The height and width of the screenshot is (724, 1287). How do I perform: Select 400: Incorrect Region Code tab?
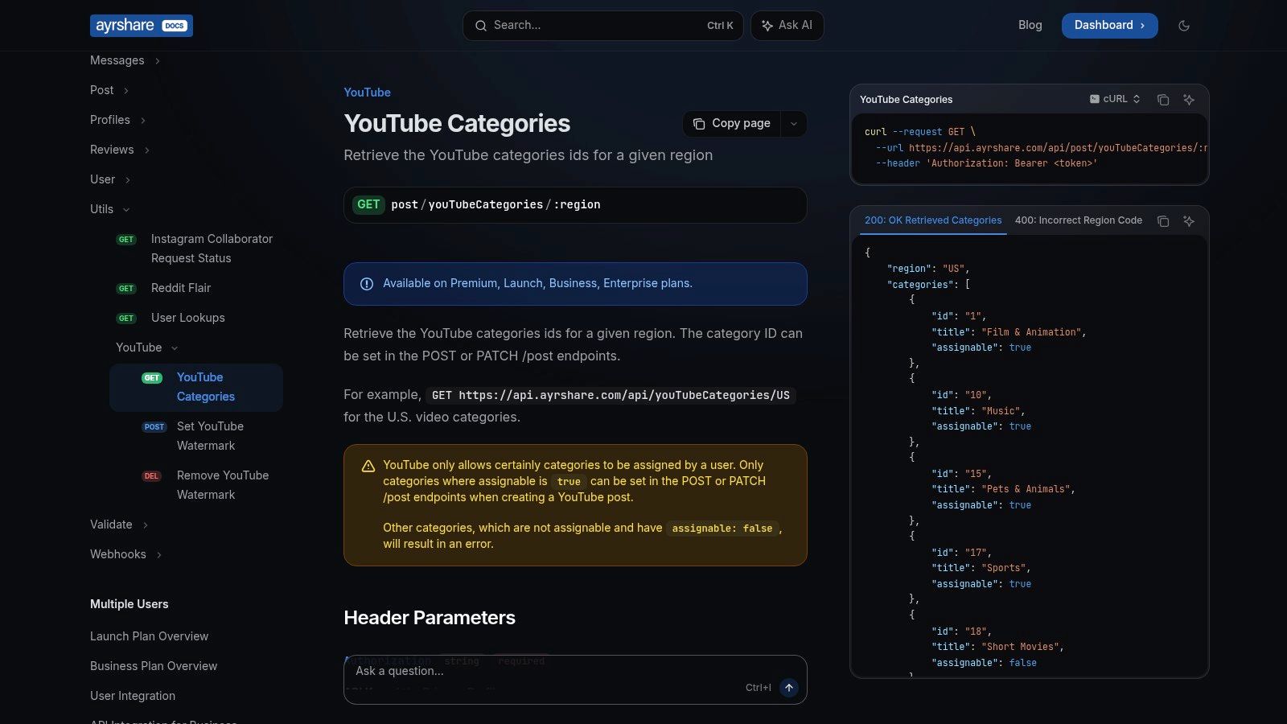click(x=1079, y=220)
